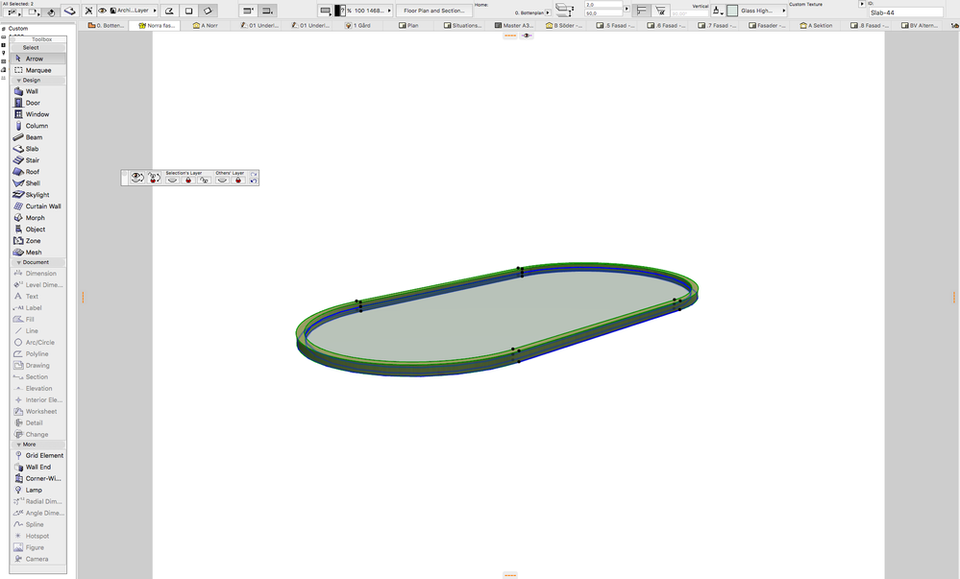Select the Object tool
Image resolution: width=960 pixels, height=579 pixels.
pos(38,229)
